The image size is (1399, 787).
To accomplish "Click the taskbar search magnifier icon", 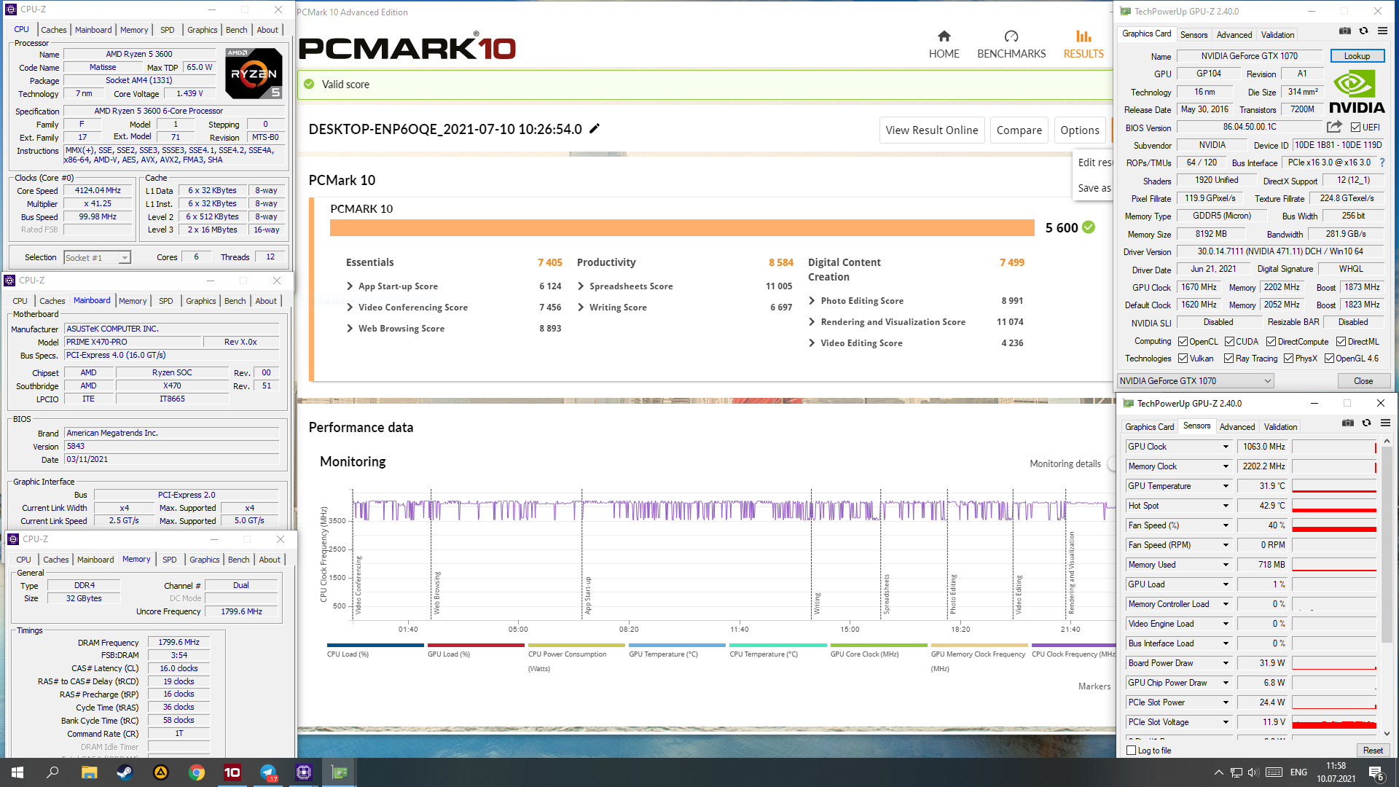I will [52, 772].
